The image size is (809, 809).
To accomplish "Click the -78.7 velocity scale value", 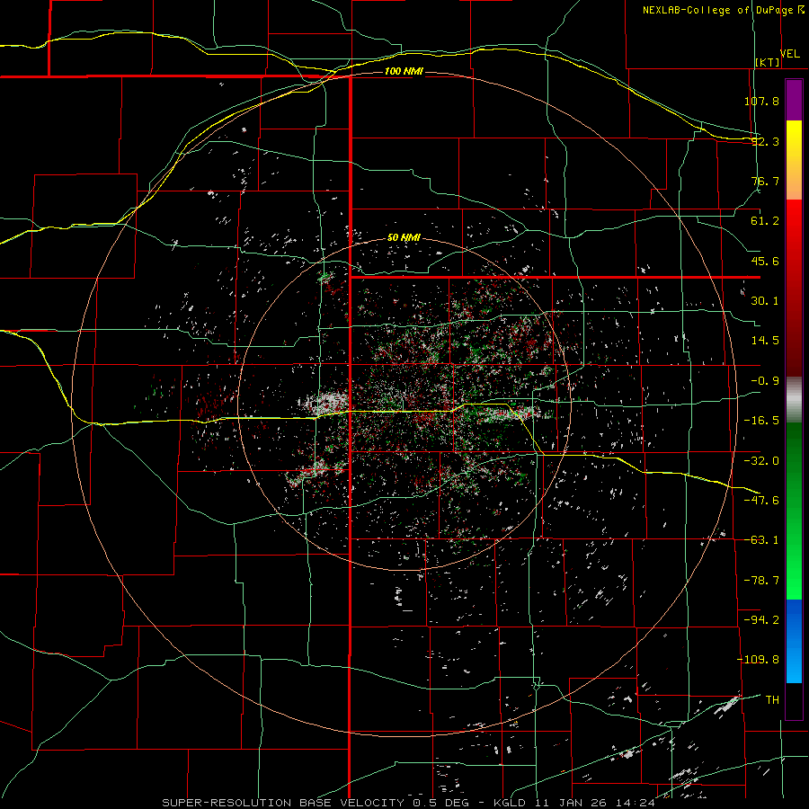I will 761,581.
